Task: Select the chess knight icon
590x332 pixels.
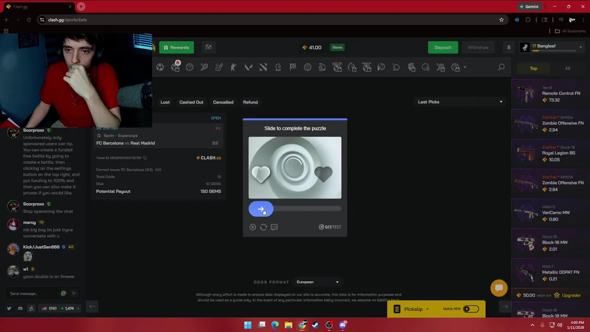Action: pyautogui.click(x=278, y=67)
